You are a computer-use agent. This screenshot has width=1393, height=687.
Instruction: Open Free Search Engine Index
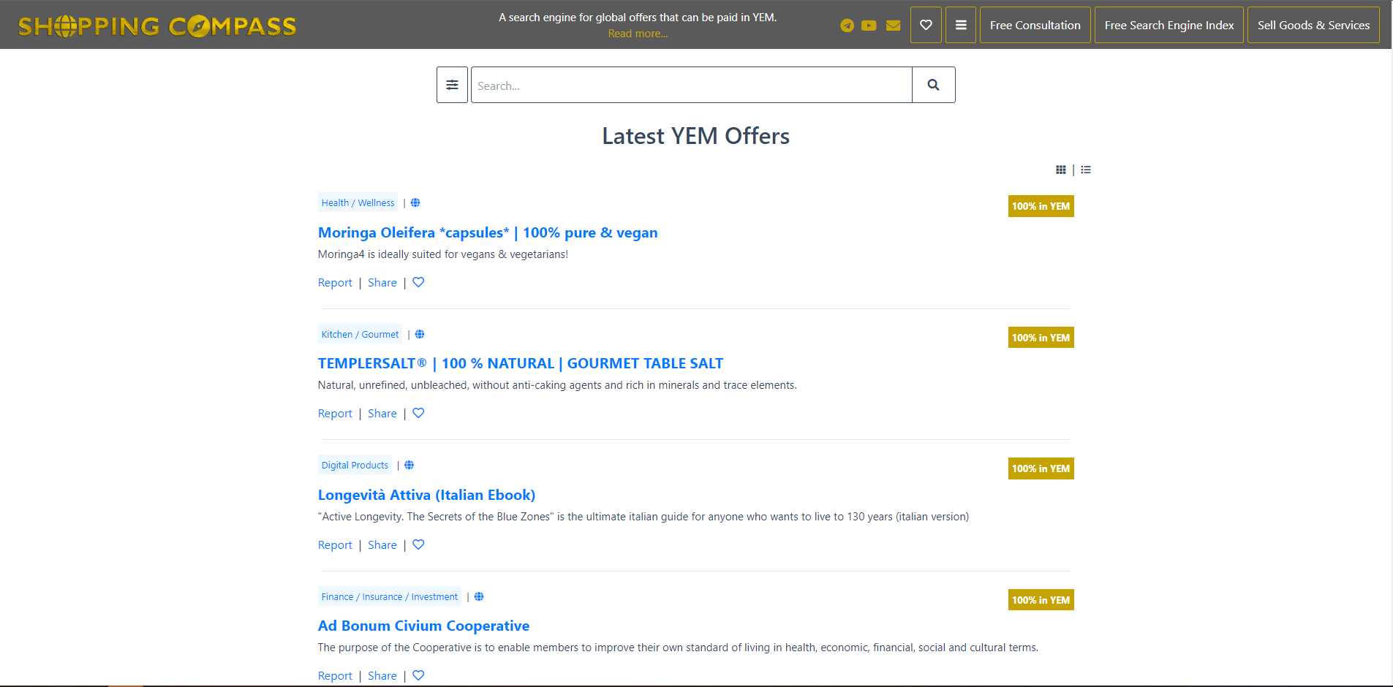(1169, 25)
